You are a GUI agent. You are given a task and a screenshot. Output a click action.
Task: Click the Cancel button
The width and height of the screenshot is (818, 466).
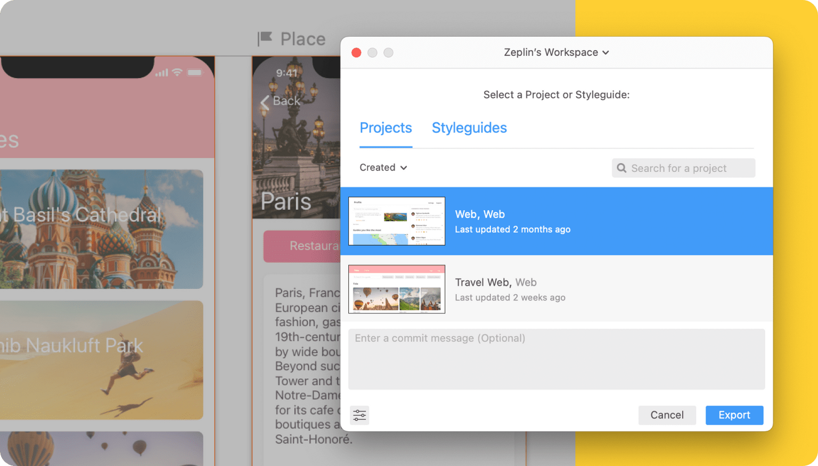point(667,415)
